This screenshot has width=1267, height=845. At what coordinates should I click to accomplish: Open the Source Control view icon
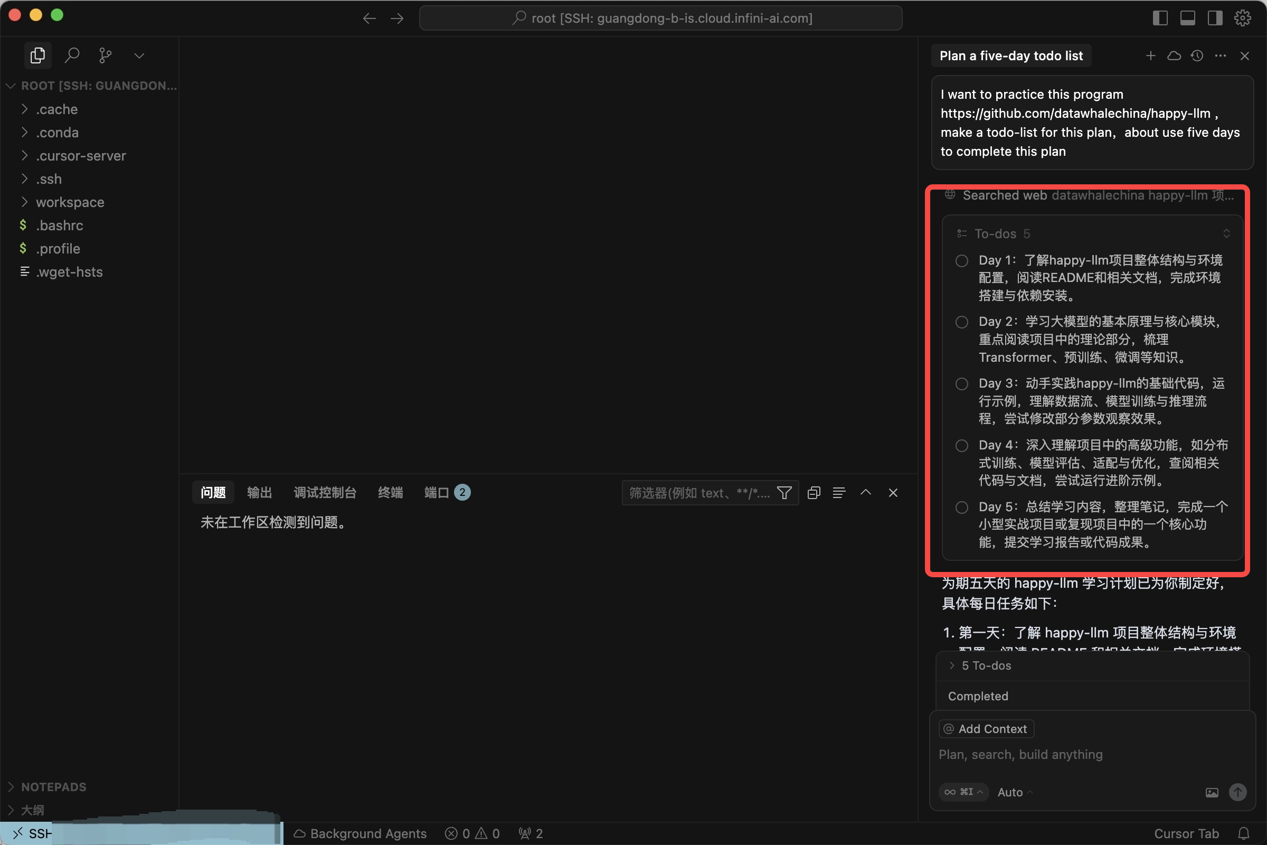click(106, 55)
